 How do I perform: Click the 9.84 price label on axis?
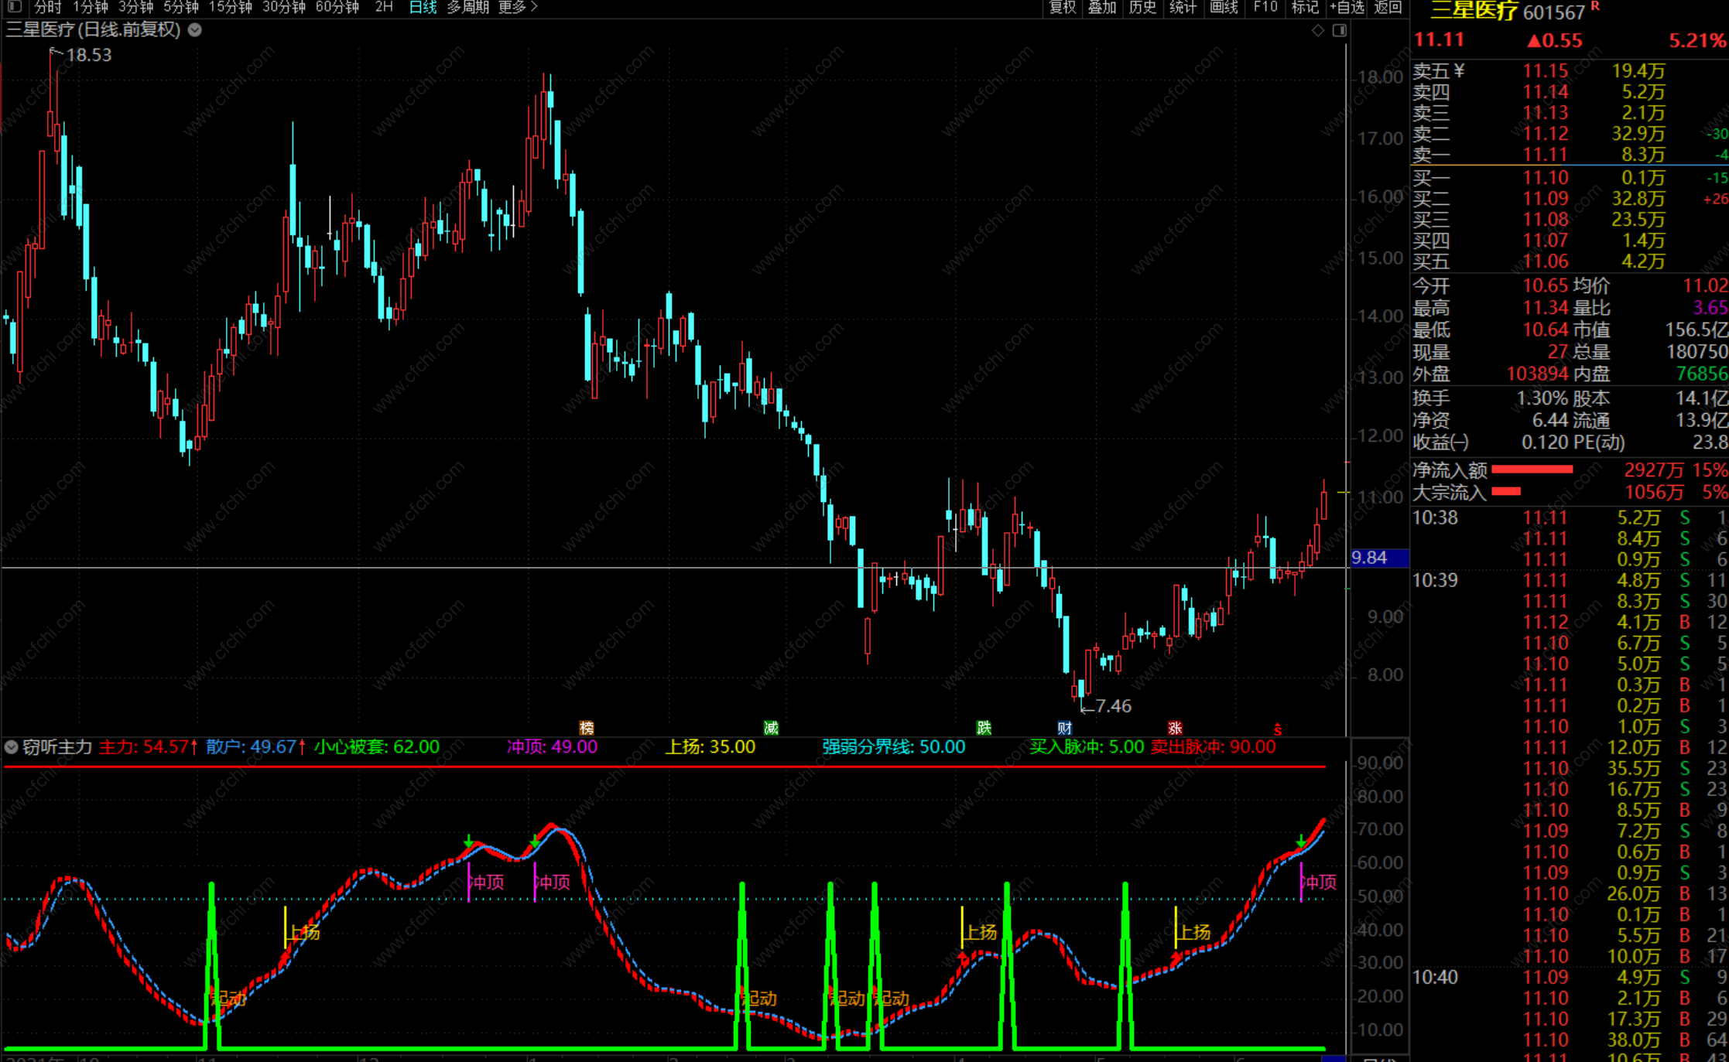[x=1370, y=558]
